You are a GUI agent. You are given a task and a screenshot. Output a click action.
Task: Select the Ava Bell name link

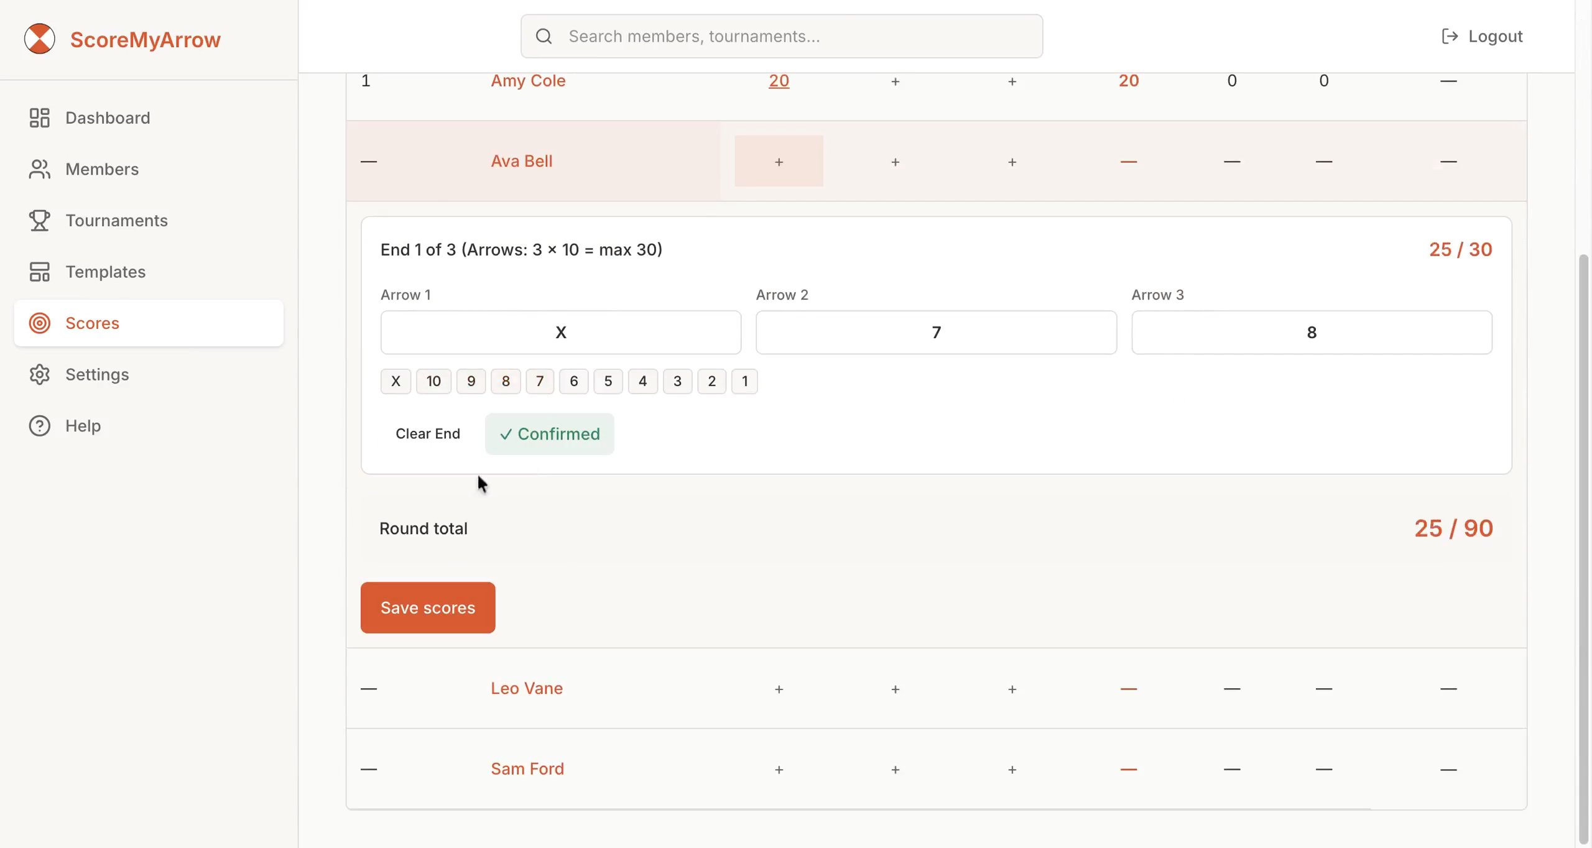coord(521,161)
